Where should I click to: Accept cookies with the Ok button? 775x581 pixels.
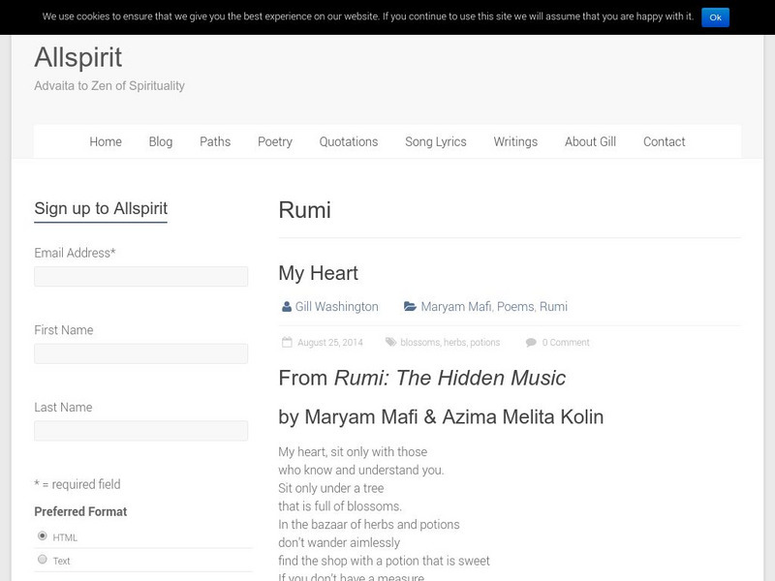point(715,16)
